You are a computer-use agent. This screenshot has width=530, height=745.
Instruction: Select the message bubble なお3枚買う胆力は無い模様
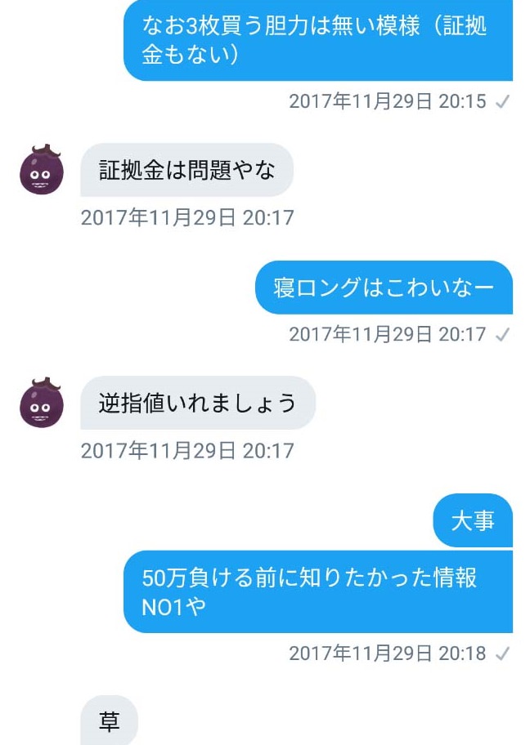(x=318, y=40)
